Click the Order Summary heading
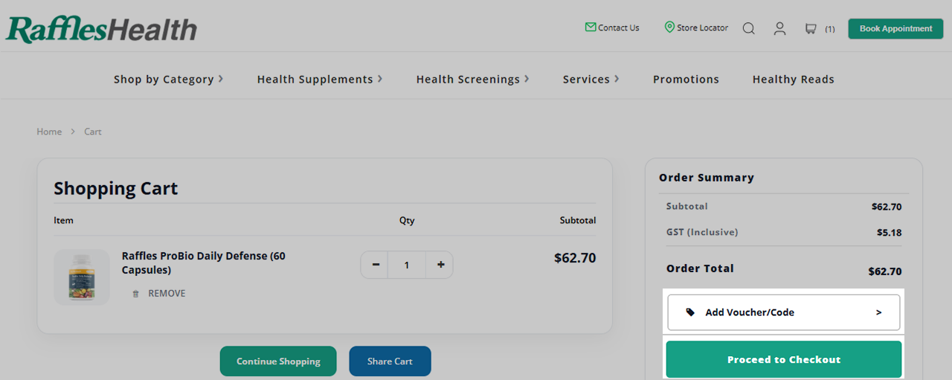 click(x=707, y=178)
